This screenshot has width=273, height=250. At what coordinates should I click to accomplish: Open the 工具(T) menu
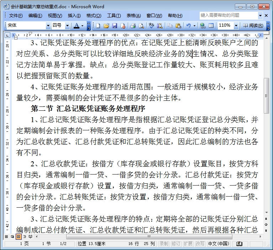click(x=114, y=16)
